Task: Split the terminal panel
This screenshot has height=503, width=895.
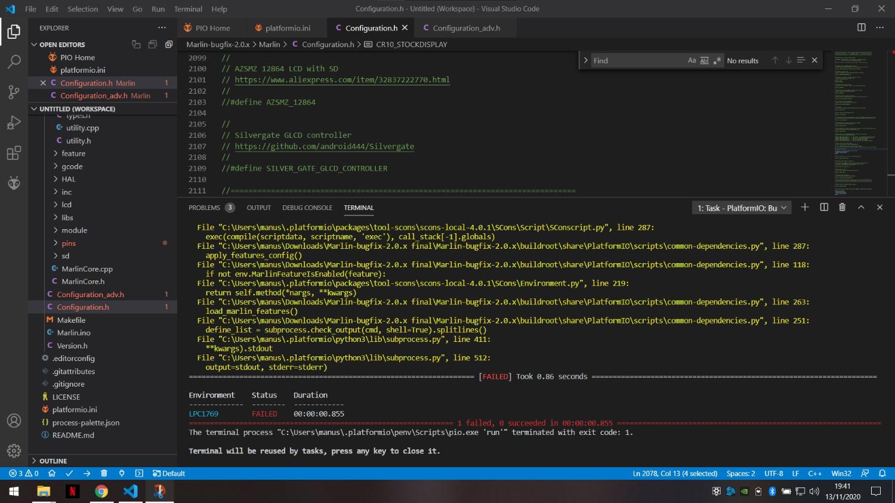Action: 824,207
